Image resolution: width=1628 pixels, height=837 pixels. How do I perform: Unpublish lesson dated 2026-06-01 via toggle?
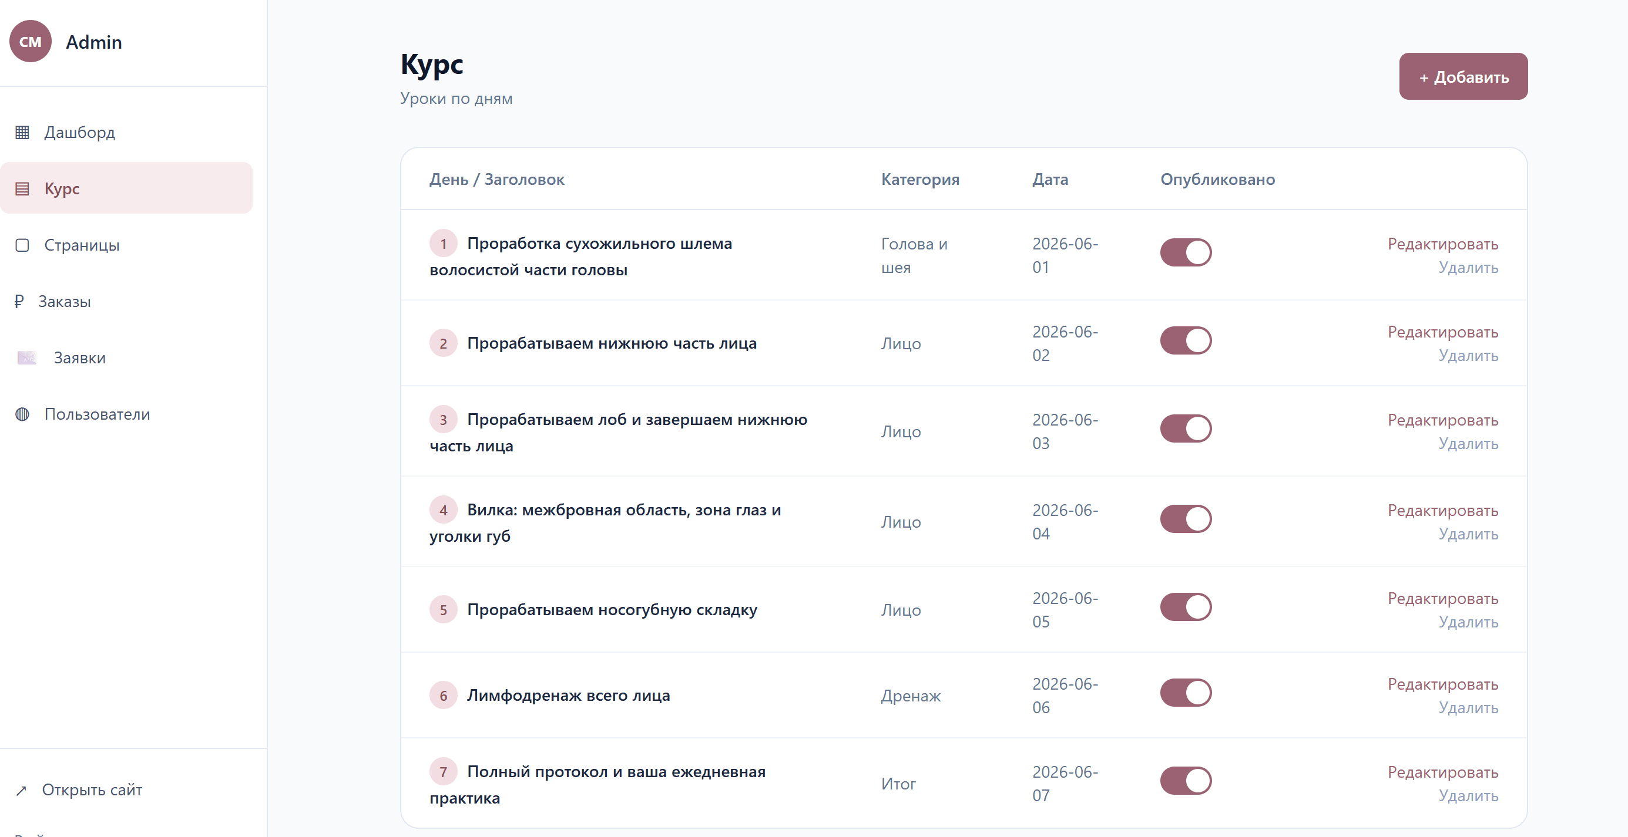point(1186,252)
